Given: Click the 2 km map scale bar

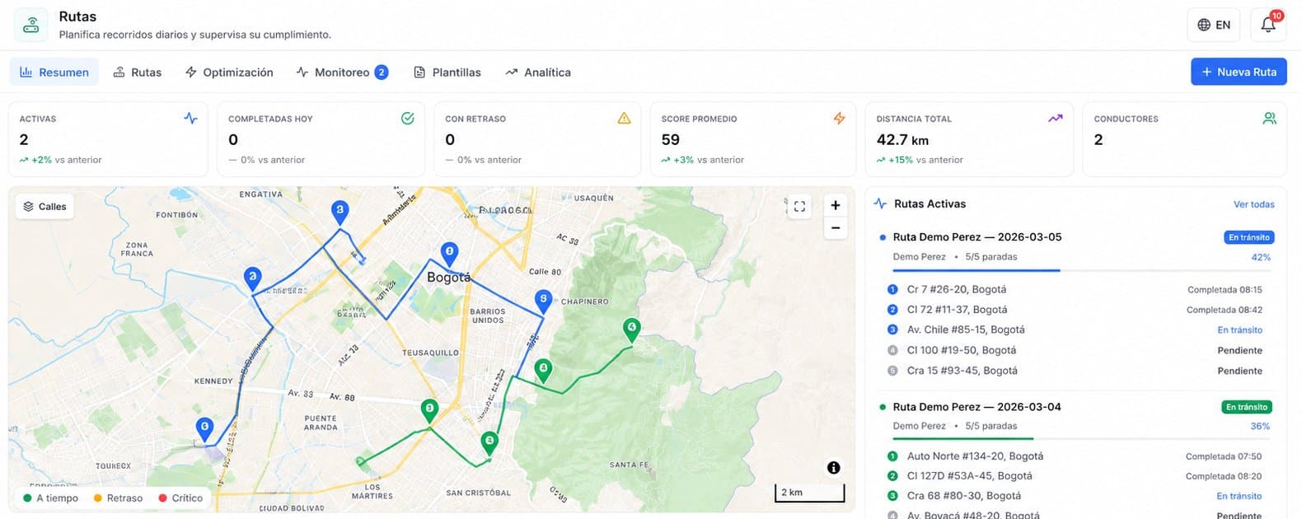Looking at the screenshot, I should point(809,493).
